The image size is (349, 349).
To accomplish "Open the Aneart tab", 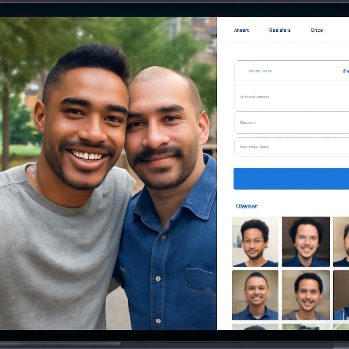I will pyautogui.click(x=241, y=30).
